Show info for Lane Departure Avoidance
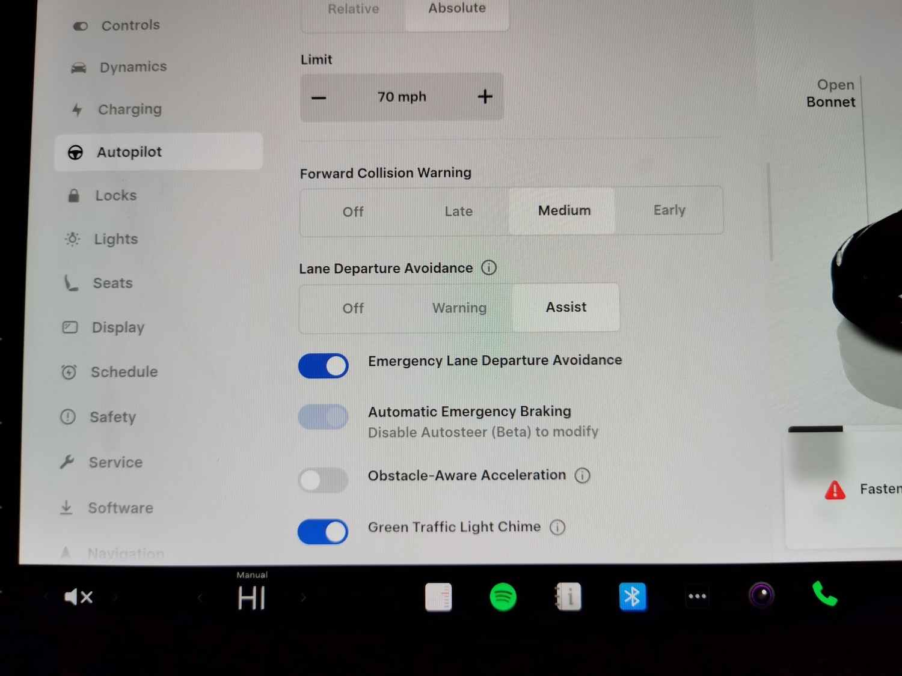Image resolution: width=902 pixels, height=676 pixels. pos(489,268)
